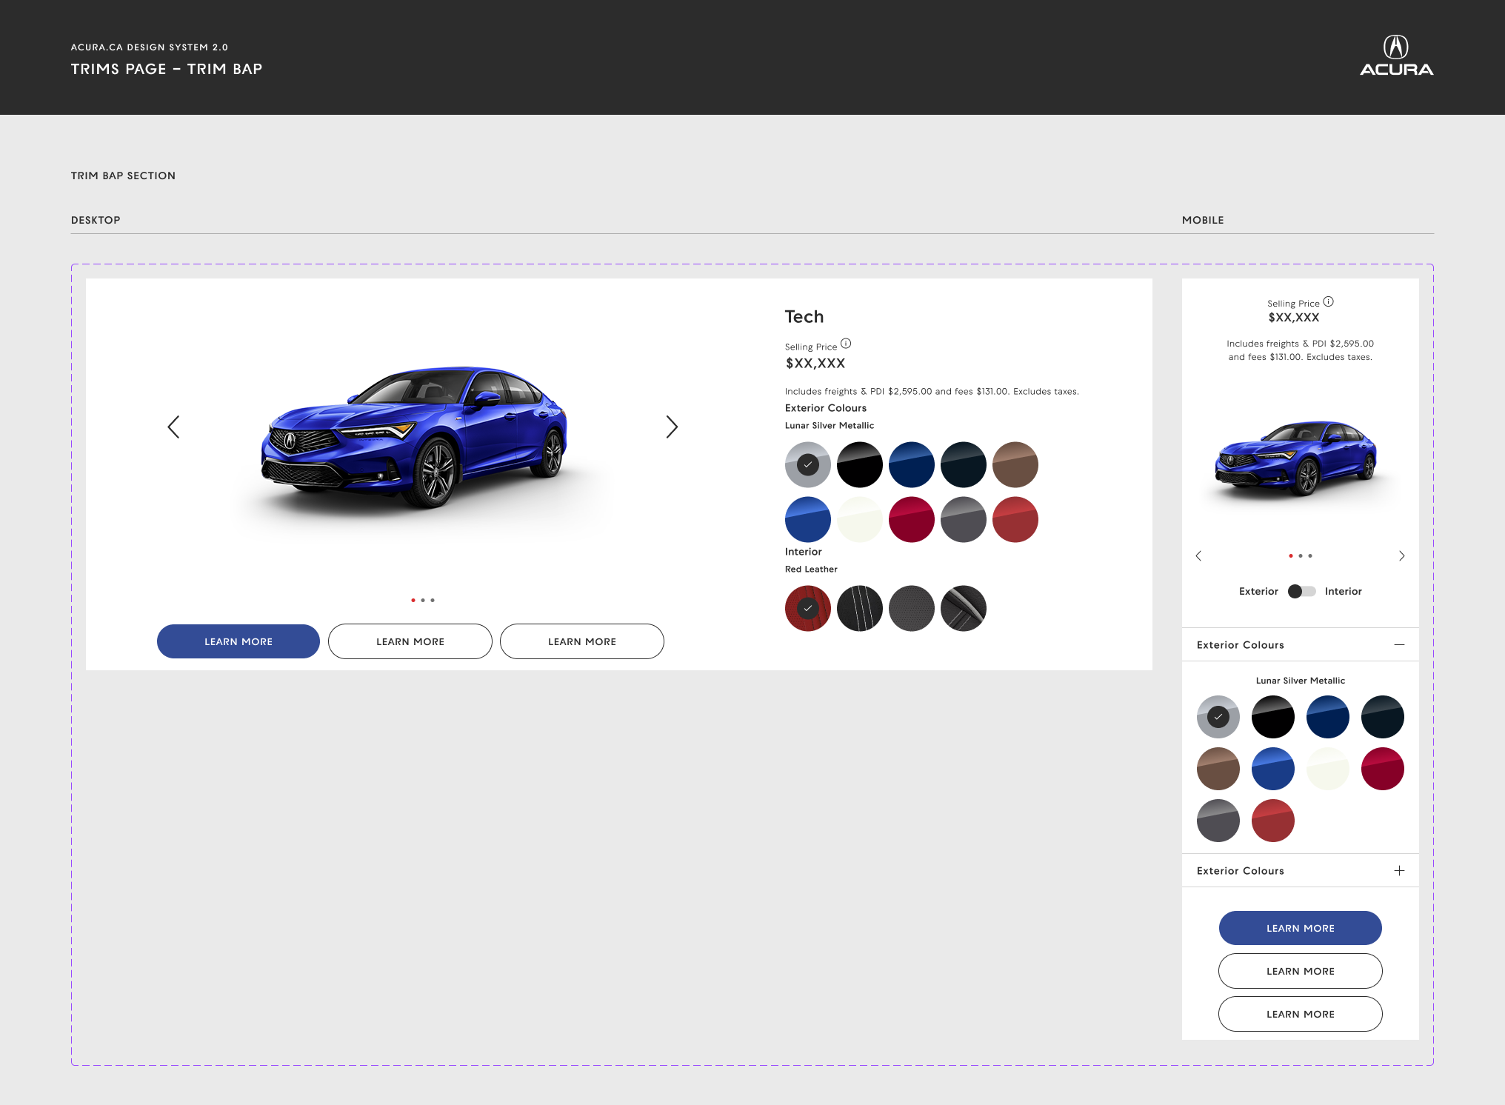This screenshot has height=1105, width=1505.
Task: Pick the bright blue exterior swatch on desktop
Action: tap(808, 520)
